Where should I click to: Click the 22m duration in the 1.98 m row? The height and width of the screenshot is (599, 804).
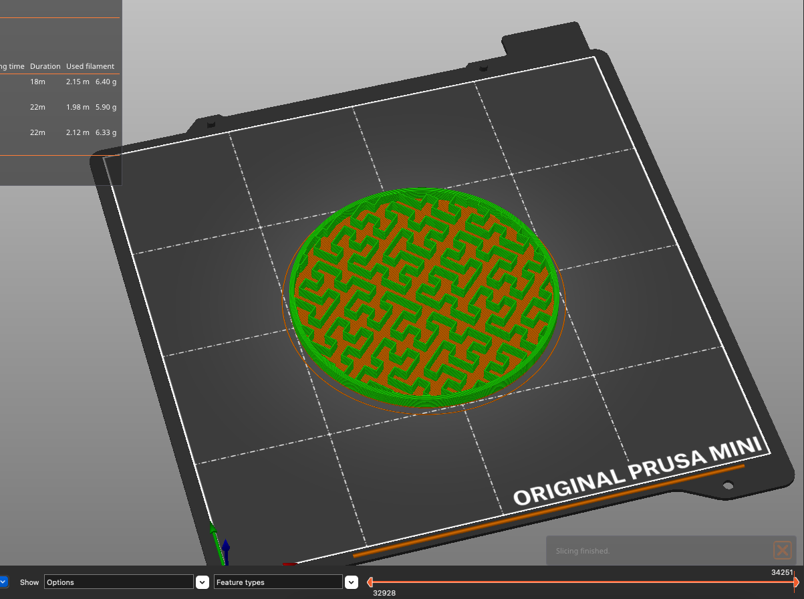point(37,107)
